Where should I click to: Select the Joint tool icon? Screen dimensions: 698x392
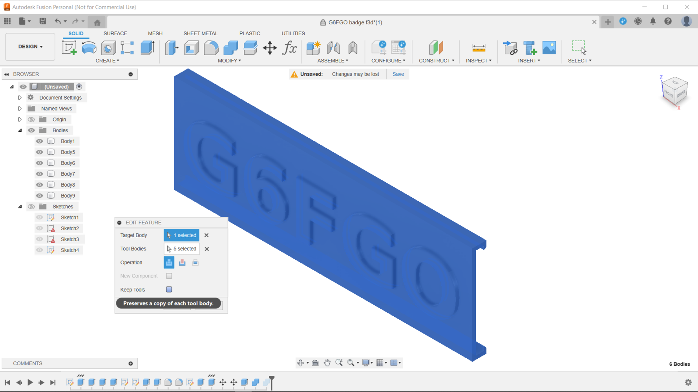click(x=333, y=48)
